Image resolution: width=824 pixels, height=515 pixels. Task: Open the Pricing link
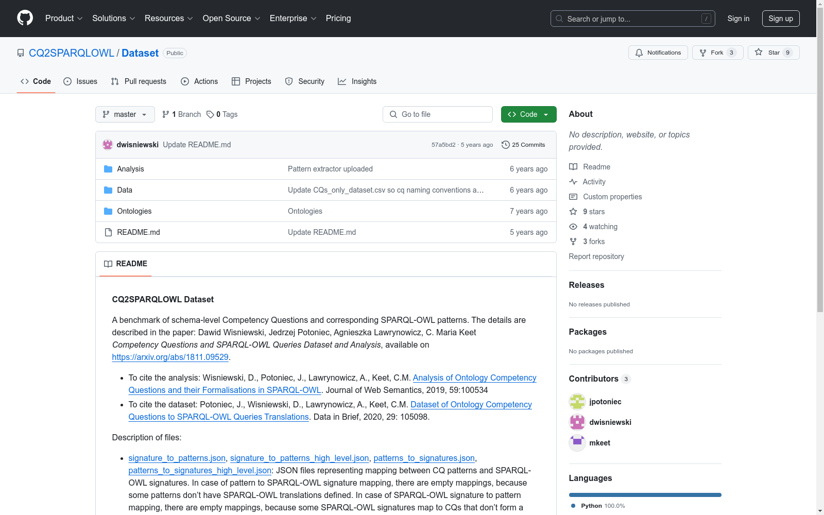[x=338, y=19]
